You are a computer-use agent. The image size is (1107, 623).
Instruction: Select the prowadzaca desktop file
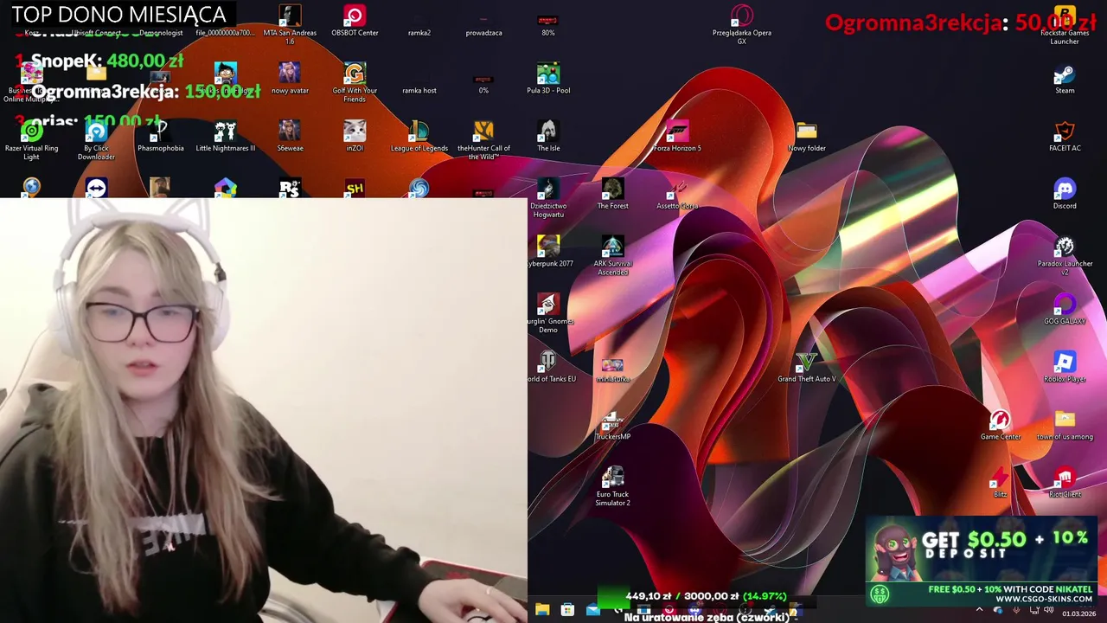tap(483, 24)
